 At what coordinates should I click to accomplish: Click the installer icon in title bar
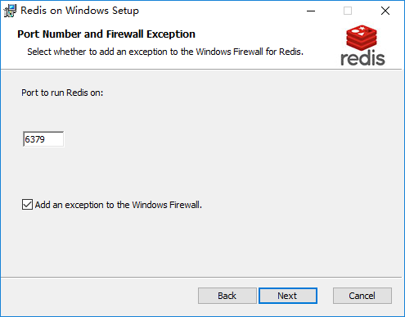pyautogui.click(x=10, y=11)
